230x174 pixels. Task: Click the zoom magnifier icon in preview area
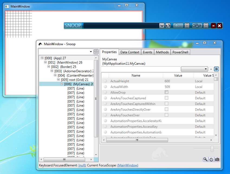[205, 159]
